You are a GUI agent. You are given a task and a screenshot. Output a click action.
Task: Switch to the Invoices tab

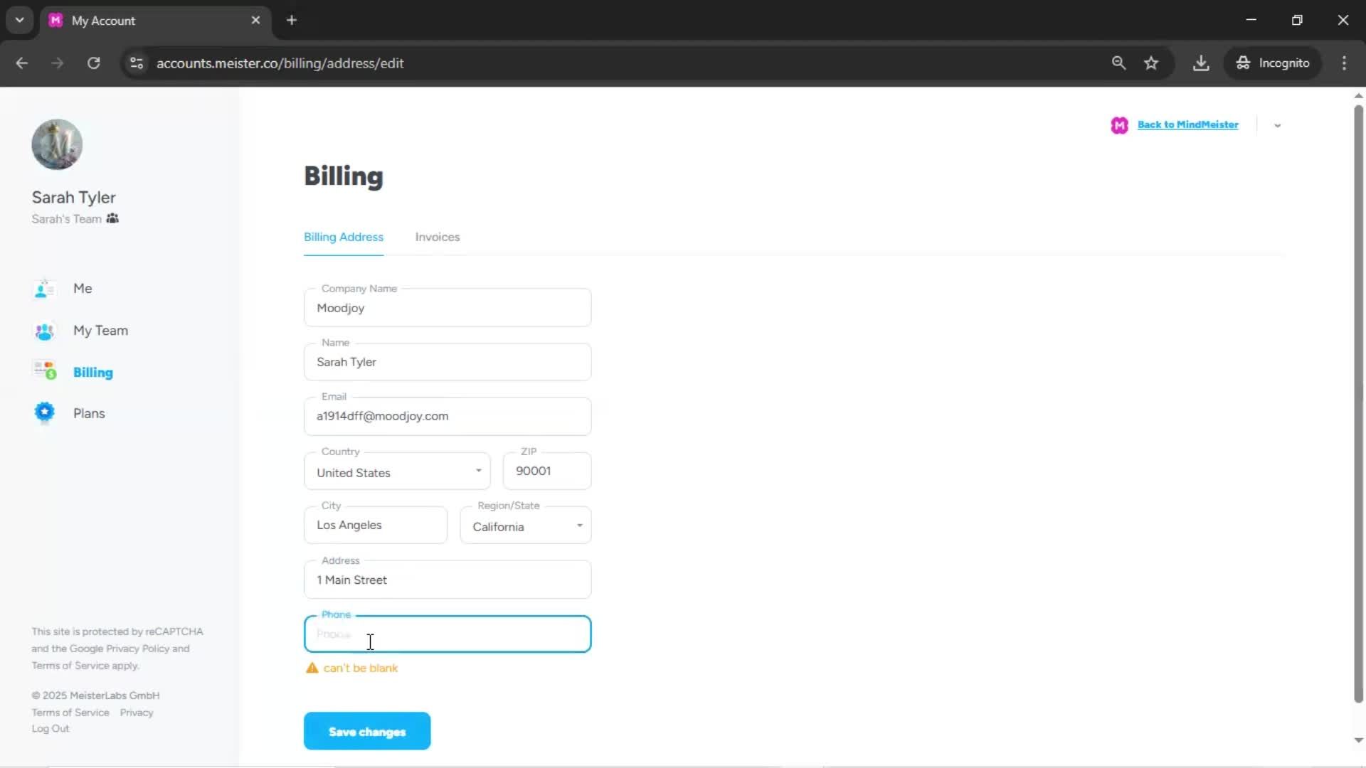click(x=438, y=237)
